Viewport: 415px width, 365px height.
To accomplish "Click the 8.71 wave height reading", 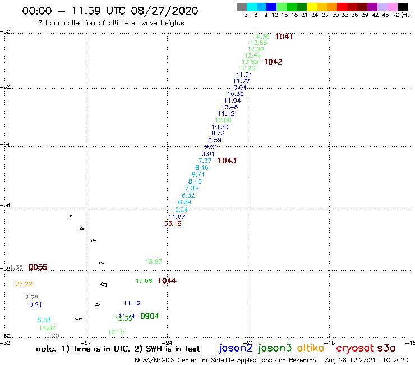I will (198, 175).
